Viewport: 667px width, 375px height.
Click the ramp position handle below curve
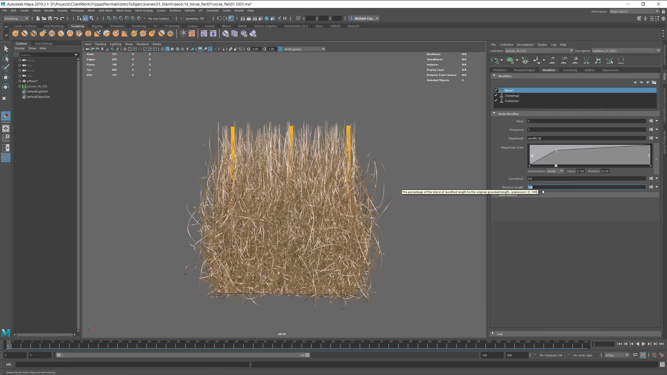click(x=556, y=166)
